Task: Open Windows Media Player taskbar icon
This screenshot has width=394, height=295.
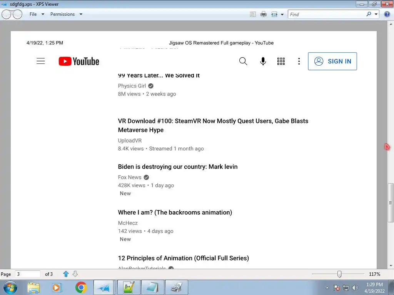Action: [57, 287]
